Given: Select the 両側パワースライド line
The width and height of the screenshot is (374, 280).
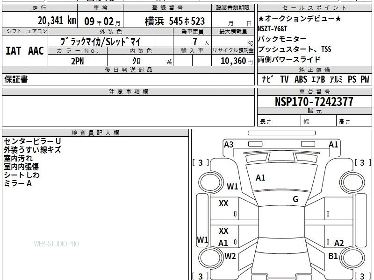Looking at the screenshot, I should [289, 59].
